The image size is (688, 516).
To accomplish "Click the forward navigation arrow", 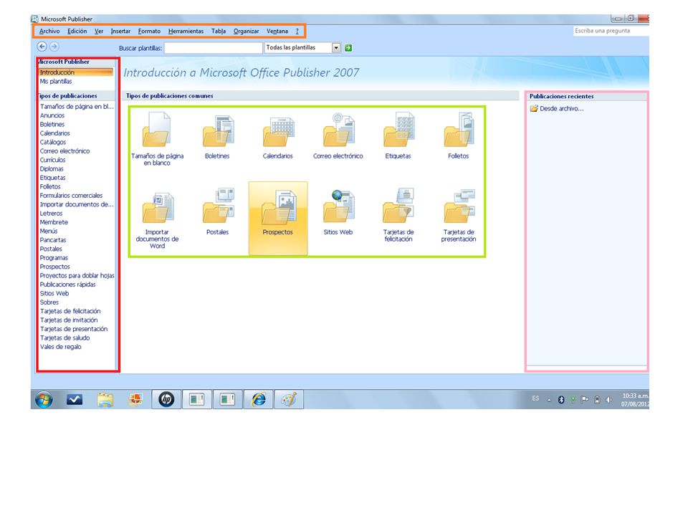I will tap(54, 47).
